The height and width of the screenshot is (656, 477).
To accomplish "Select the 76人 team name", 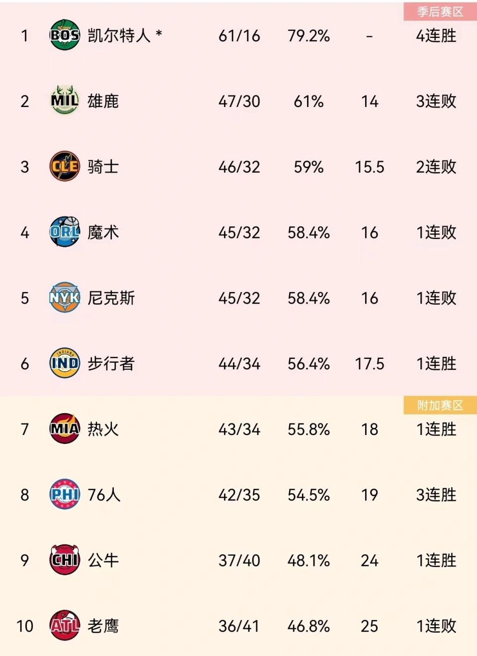I will click(x=104, y=495).
